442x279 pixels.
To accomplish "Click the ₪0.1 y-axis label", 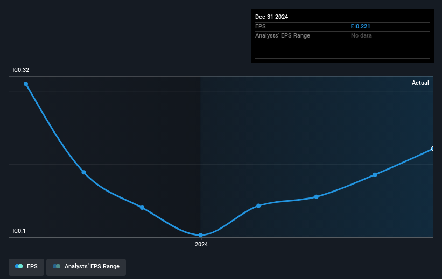I will 19,231.
